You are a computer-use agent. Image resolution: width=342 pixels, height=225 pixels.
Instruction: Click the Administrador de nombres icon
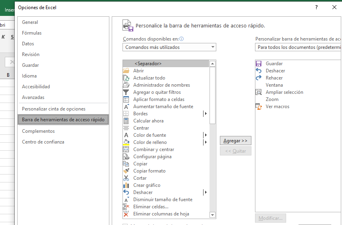pyautogui.click(x=126, y=85)
